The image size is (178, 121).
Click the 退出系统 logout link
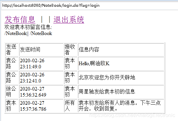click(x=69, y=20)
